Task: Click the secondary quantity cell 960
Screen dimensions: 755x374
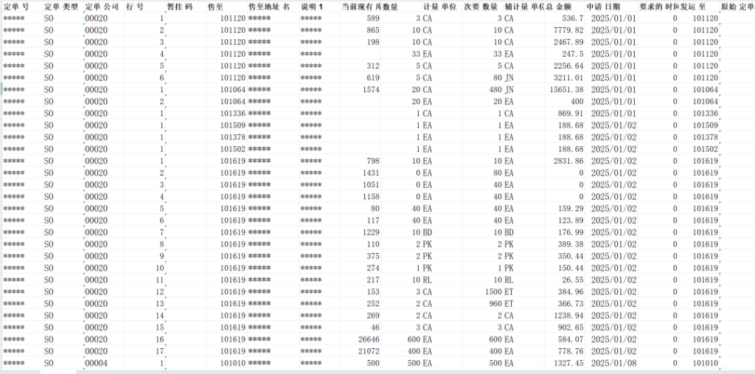Action: (496, 304)
